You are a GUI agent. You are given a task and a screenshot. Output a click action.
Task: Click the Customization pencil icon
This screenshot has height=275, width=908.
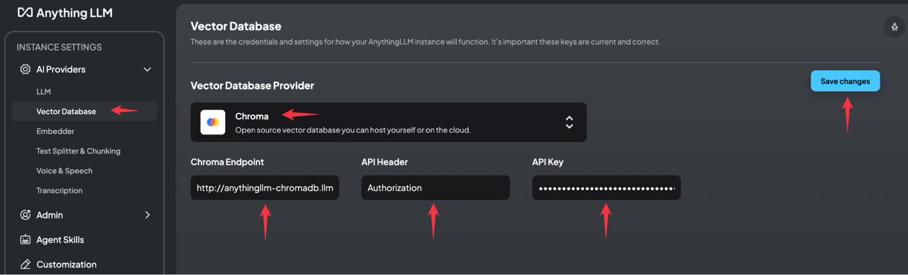click(x=25, y=264)
